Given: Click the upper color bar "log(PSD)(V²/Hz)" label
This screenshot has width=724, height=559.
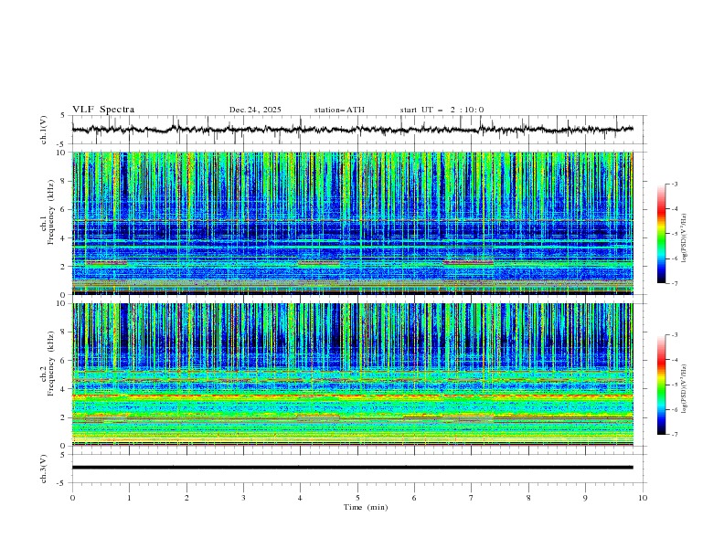Looking at the screenshot, I should 685,238.
